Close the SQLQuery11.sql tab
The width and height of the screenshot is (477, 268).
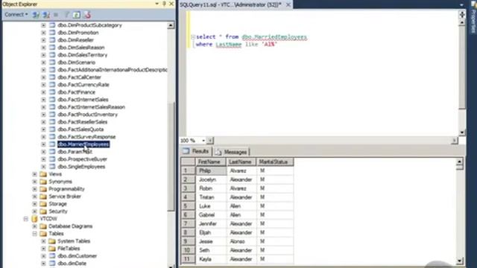(x=288, y=4)
